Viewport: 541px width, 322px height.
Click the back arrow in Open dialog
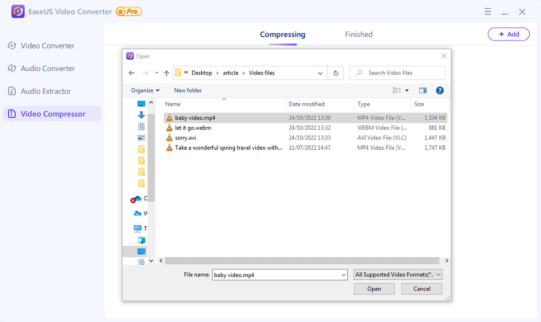click(x=131, y=73)
